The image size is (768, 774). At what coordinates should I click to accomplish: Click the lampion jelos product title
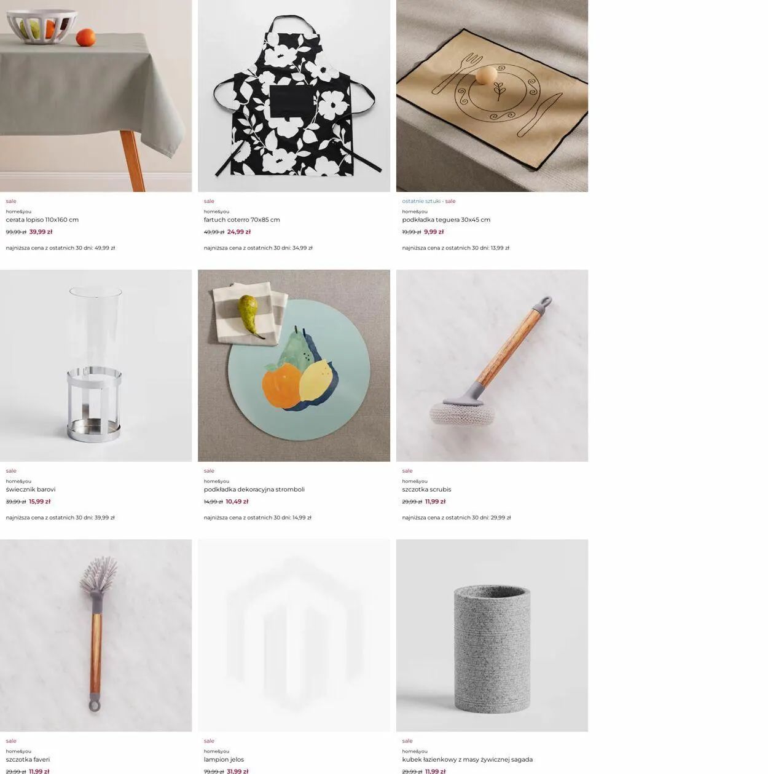[x=224, y=759]
